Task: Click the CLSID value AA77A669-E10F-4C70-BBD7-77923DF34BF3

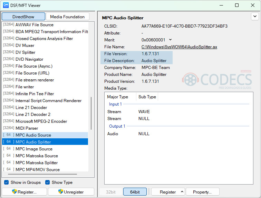Action: 184,26
